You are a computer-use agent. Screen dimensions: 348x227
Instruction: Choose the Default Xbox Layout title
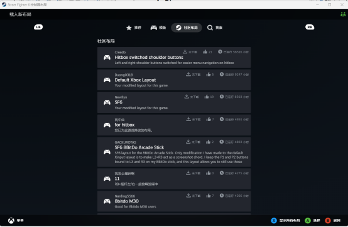point(135,80)
